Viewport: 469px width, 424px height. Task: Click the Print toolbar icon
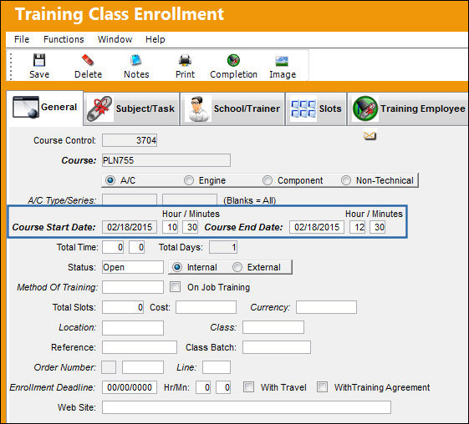[x=185, y=60]
